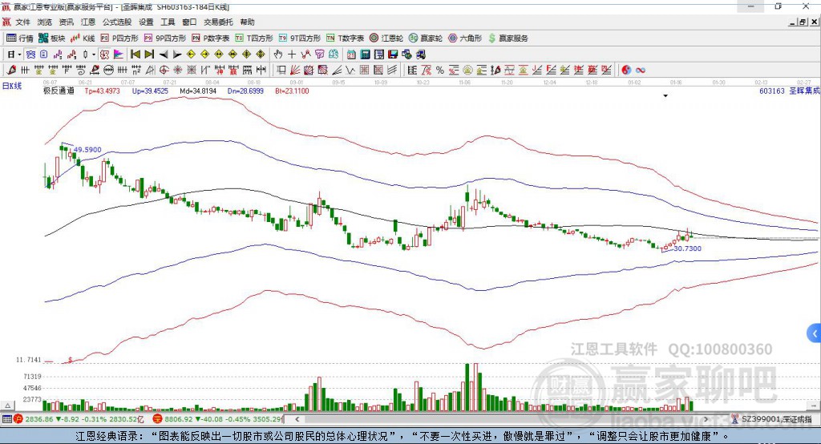This screenshot has height=444, width=821.
Task: Open the P四方形 tool
Action: tap(119, 38)
